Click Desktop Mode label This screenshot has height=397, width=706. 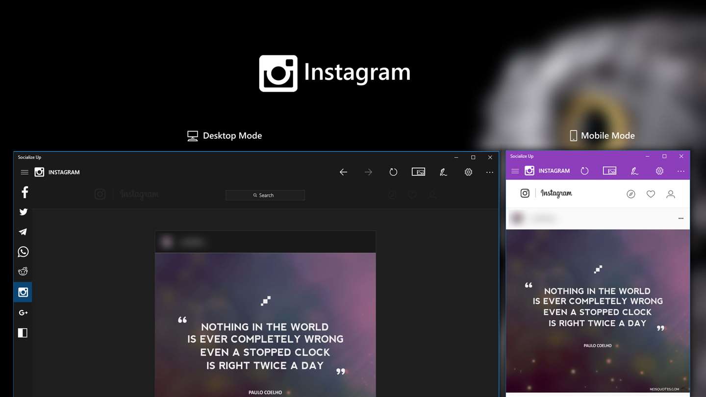(232, 136)
